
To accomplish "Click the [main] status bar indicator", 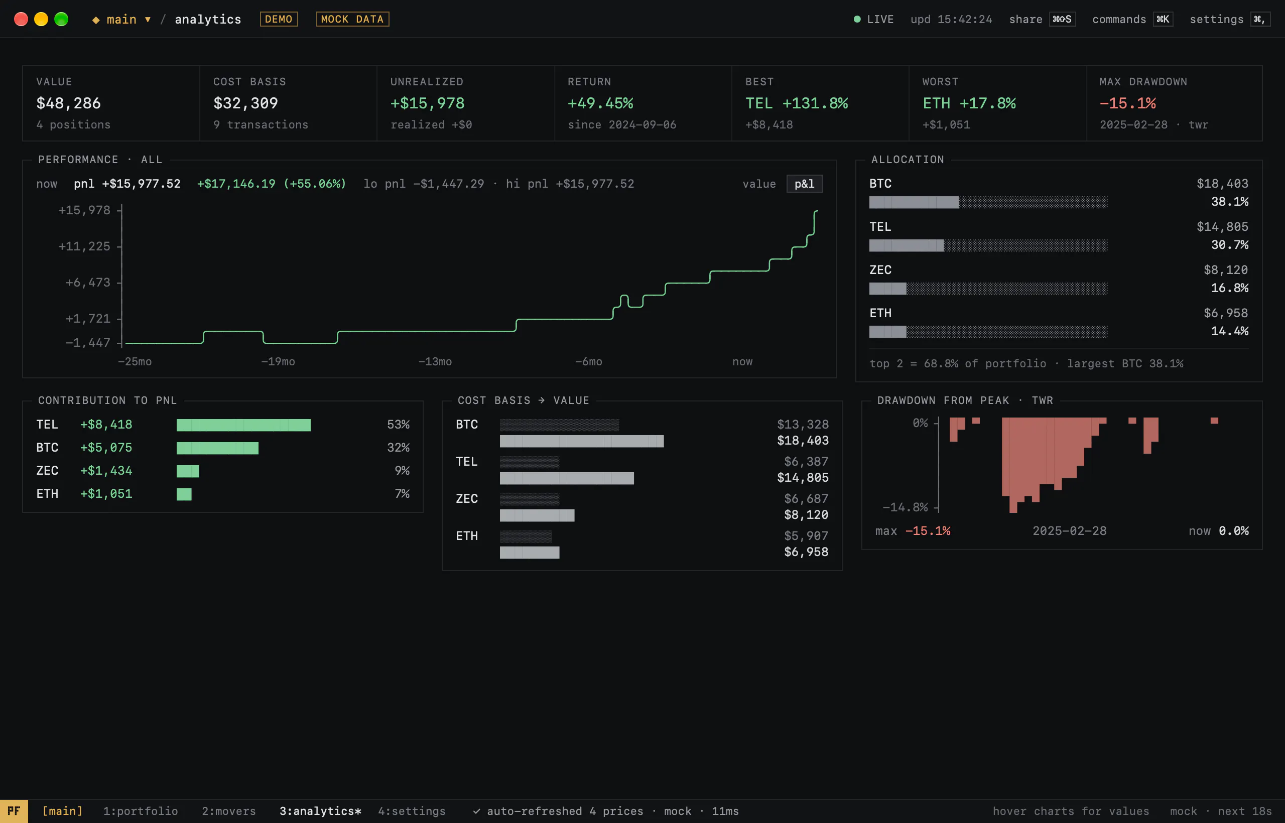I will click(x=63, y=811).
